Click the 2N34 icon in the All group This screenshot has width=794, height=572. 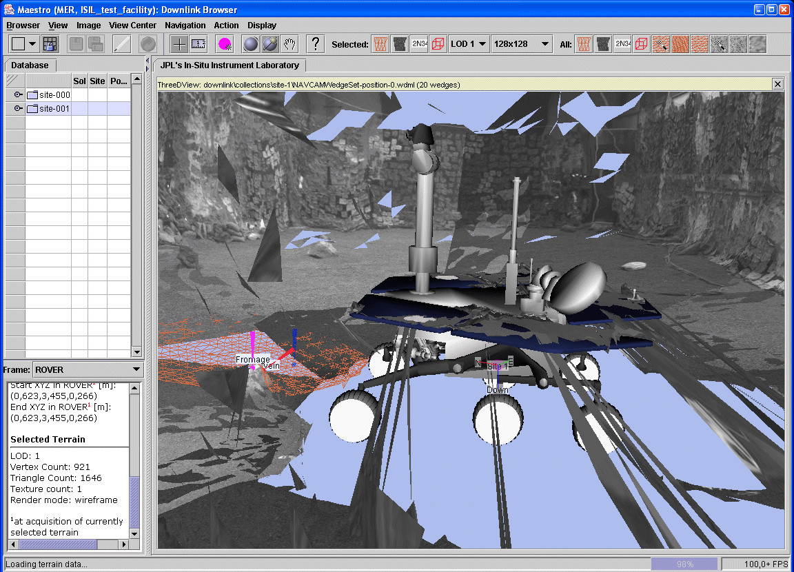coord(622,44)
